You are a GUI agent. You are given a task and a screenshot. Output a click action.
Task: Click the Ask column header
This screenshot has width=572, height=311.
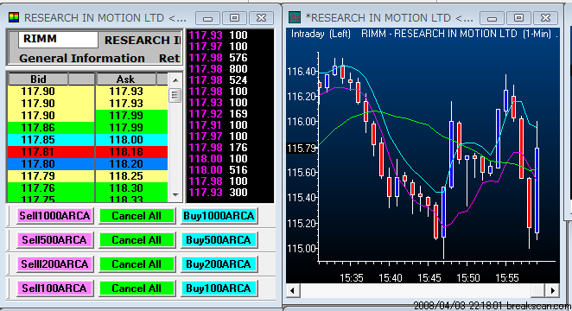click(x=125, y=79)
